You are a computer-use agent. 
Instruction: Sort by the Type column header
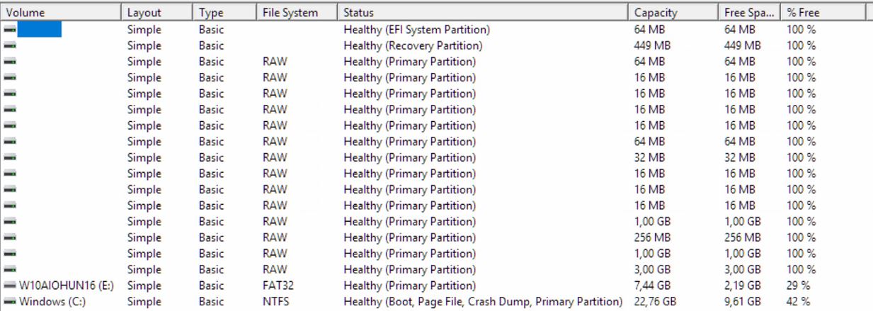[224, 12]
